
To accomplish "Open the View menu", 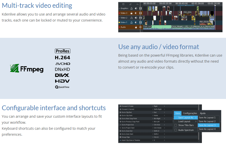I will click(178, 113).
